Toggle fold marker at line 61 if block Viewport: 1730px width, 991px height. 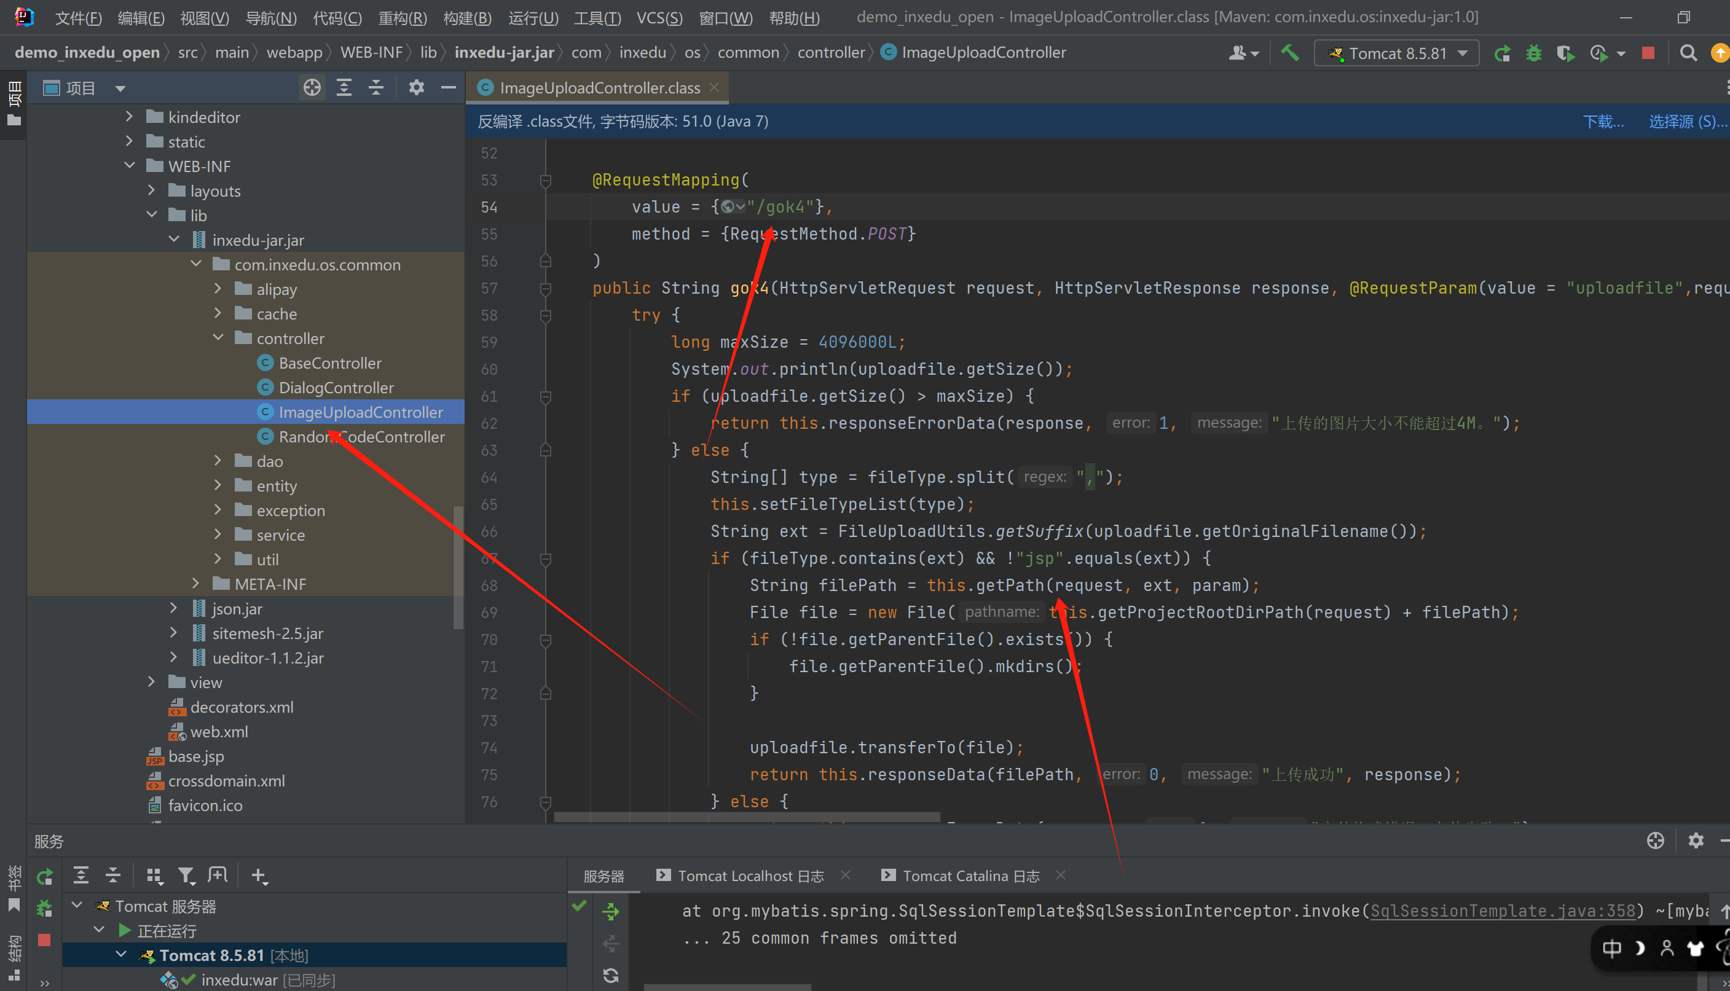click(545, 396)
